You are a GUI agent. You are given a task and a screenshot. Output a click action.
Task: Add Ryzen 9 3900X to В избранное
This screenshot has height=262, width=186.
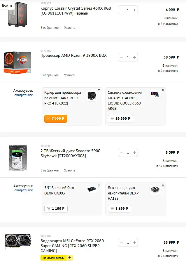tap(50, 75)
